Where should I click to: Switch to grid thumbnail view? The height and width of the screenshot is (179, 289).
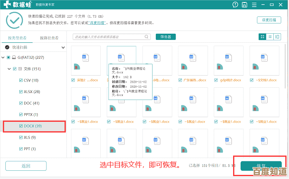263,37
